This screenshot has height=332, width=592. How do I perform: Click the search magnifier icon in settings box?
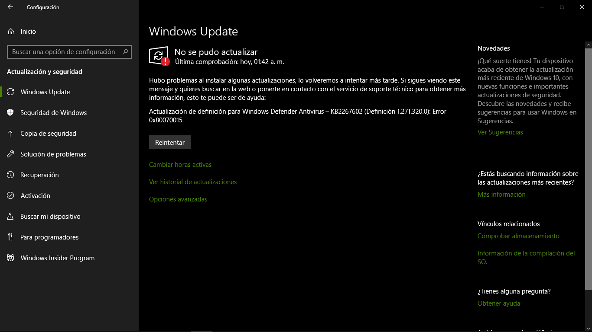(125, 52)
